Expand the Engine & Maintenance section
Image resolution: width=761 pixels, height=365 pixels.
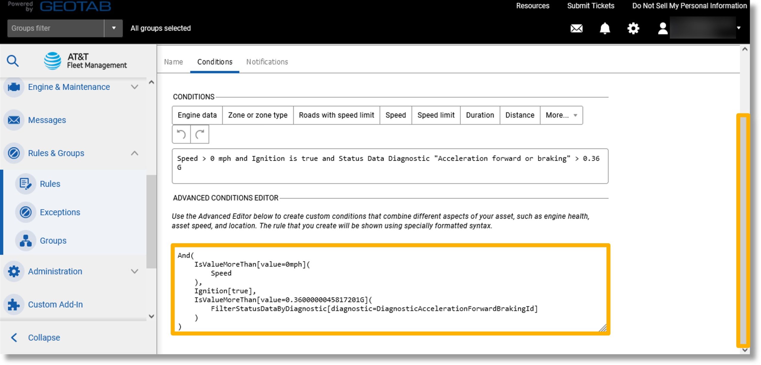pyautogui.click(x=135, y=87)
